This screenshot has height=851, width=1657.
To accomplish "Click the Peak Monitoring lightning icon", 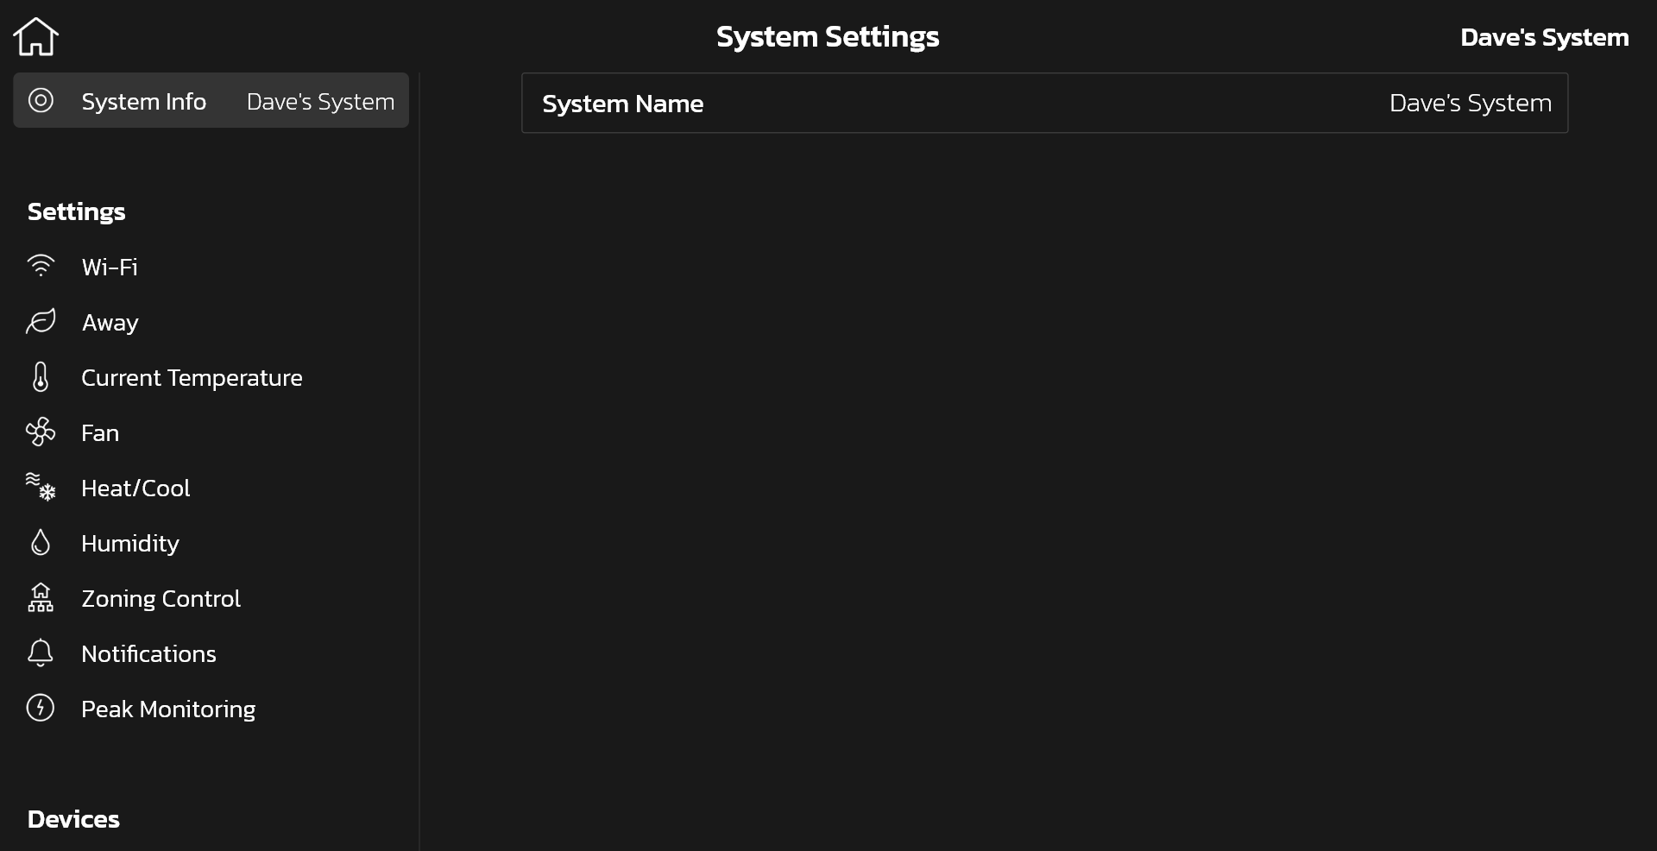I will tap(41, 708).
